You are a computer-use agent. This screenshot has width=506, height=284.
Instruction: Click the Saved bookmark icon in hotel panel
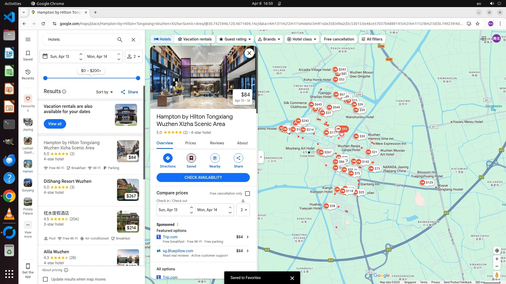[191, 158]
